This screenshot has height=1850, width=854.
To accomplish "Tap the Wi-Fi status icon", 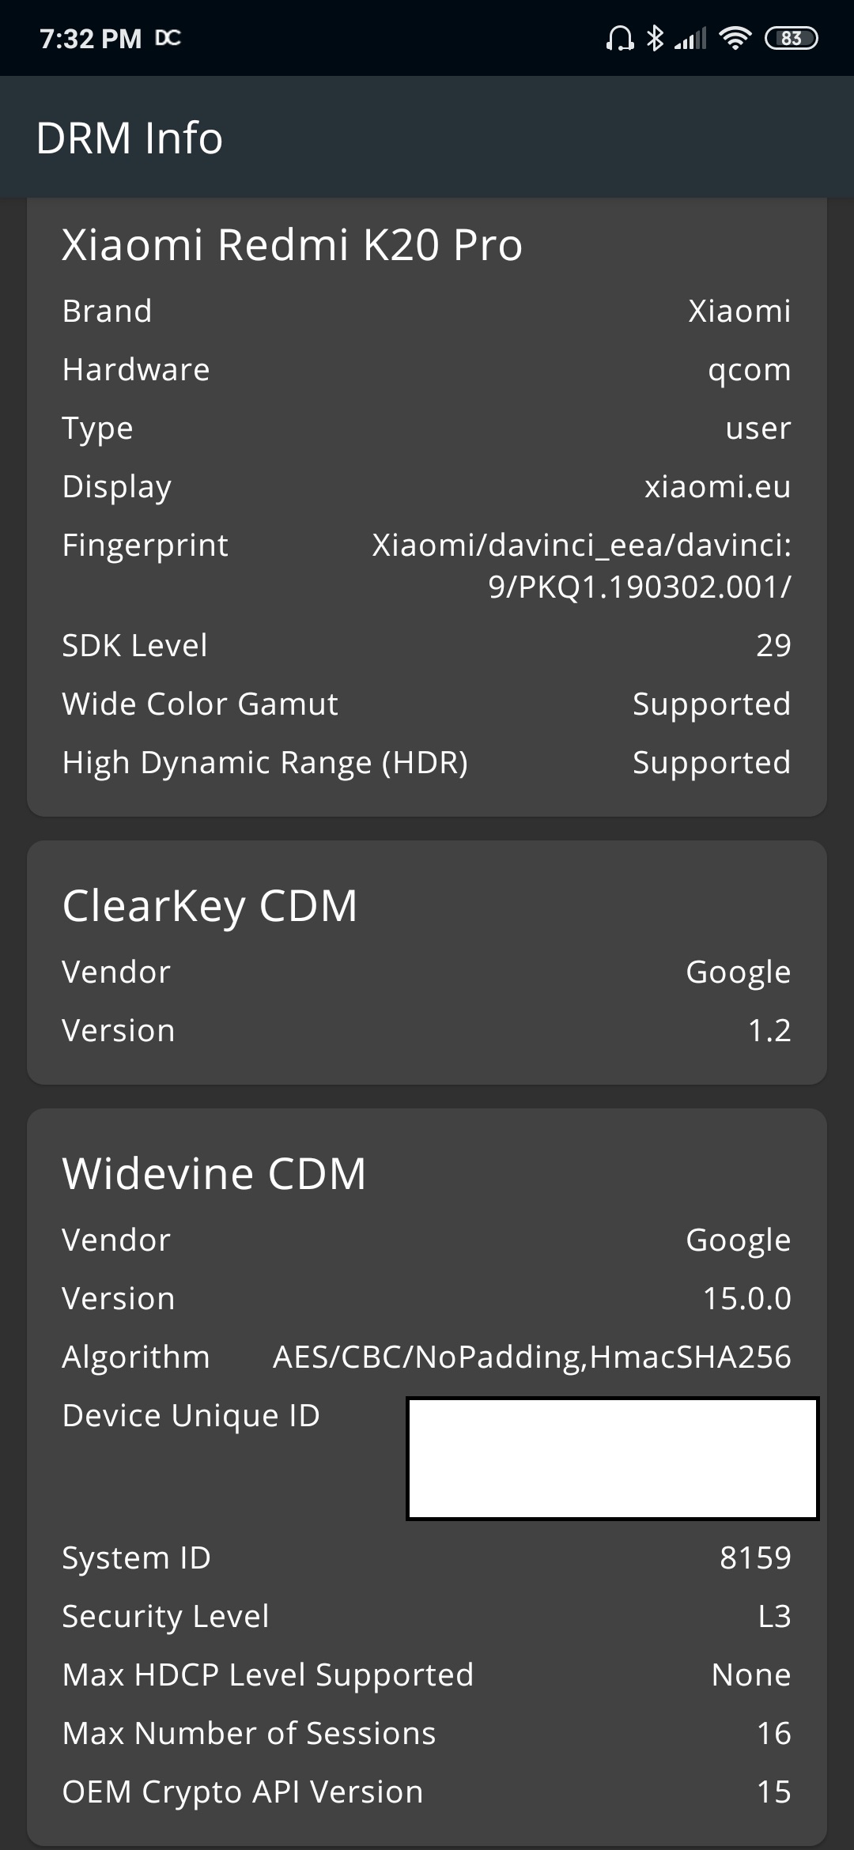I will point(735,38).
